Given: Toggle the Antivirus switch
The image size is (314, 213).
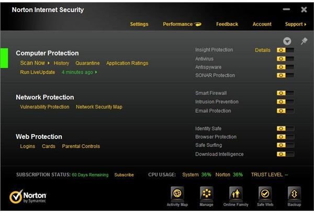Looking at the screenshot, I should tap(285, 59).
